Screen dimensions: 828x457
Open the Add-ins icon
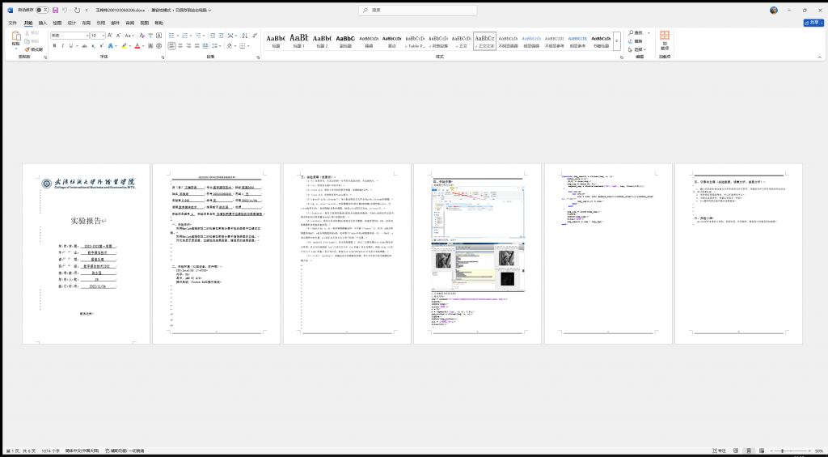coord(664,39)
